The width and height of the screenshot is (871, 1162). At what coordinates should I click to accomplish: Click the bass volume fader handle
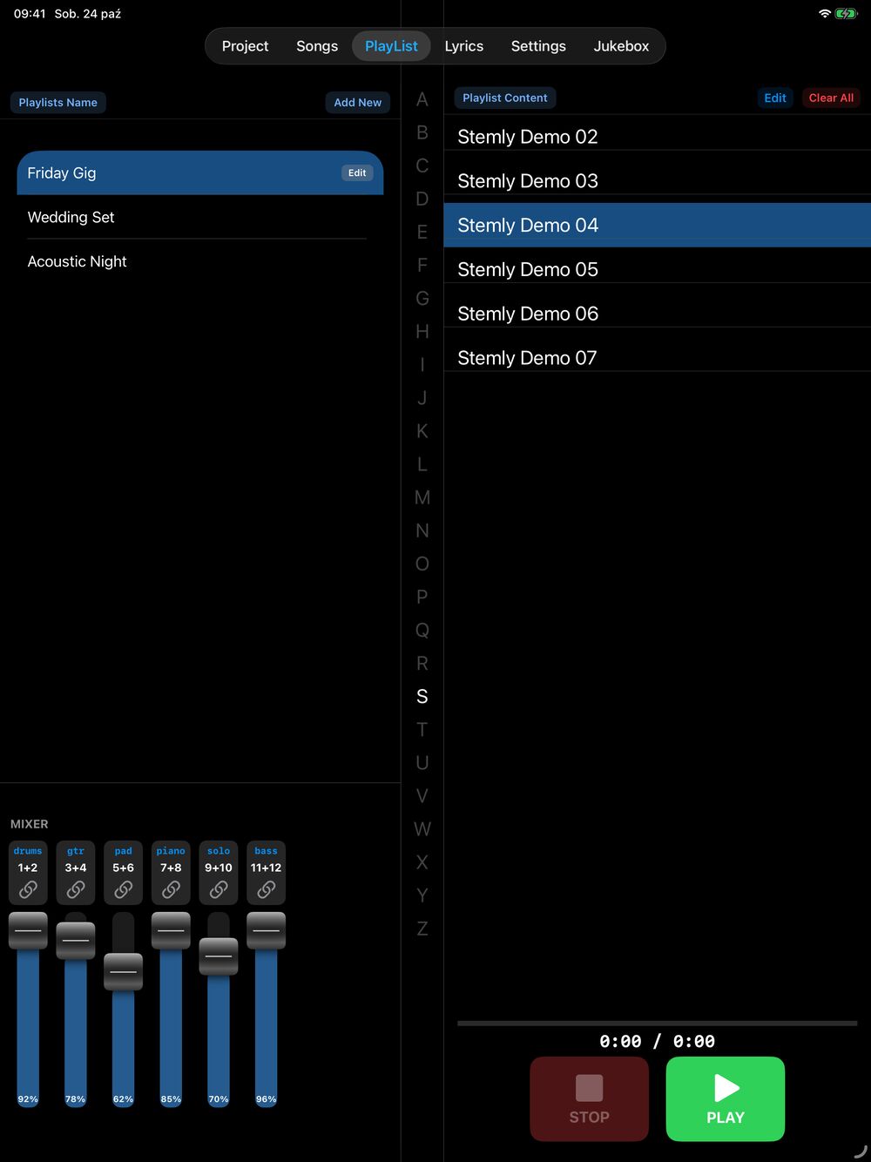coord(267,930)
